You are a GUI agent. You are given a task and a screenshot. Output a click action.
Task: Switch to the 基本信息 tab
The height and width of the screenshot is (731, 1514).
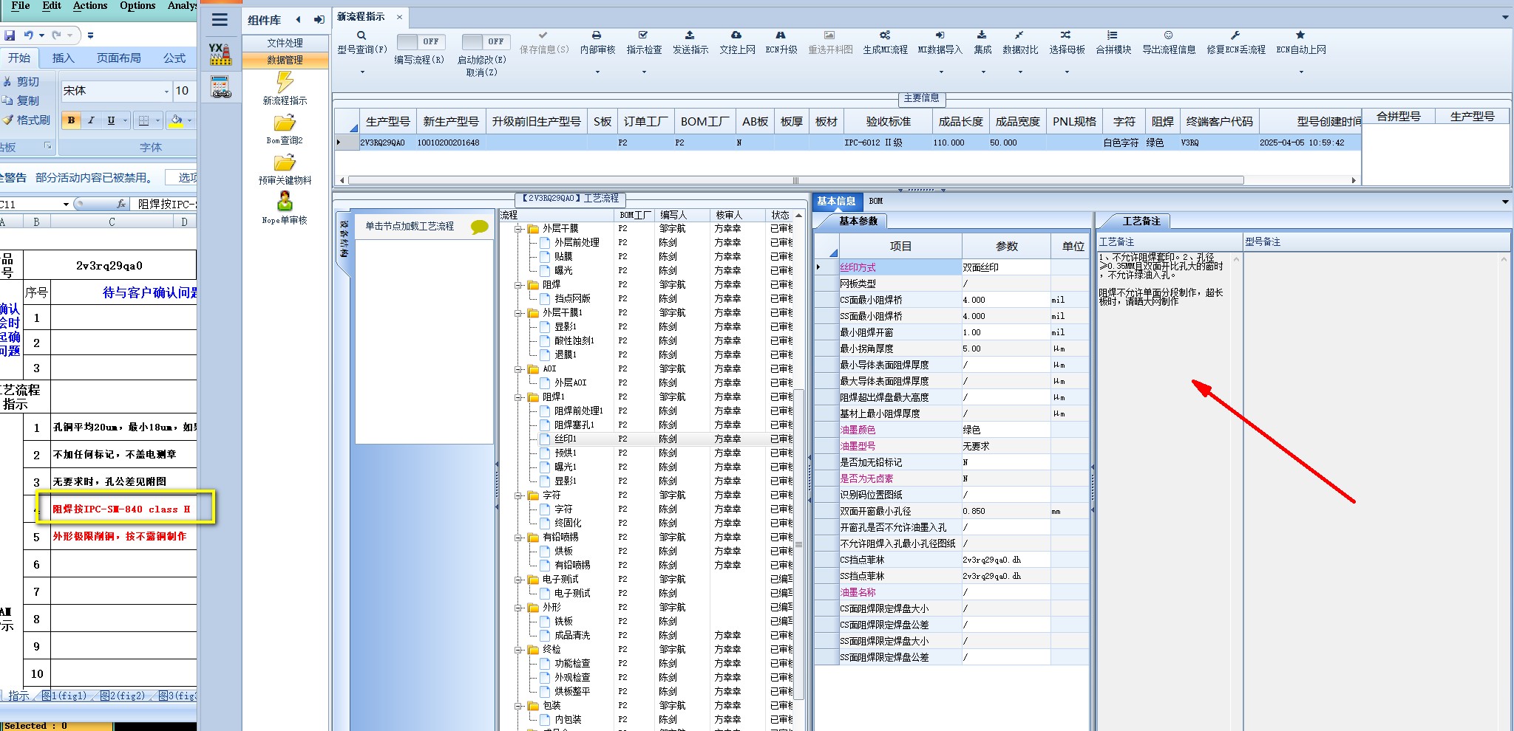click(836, 201)
